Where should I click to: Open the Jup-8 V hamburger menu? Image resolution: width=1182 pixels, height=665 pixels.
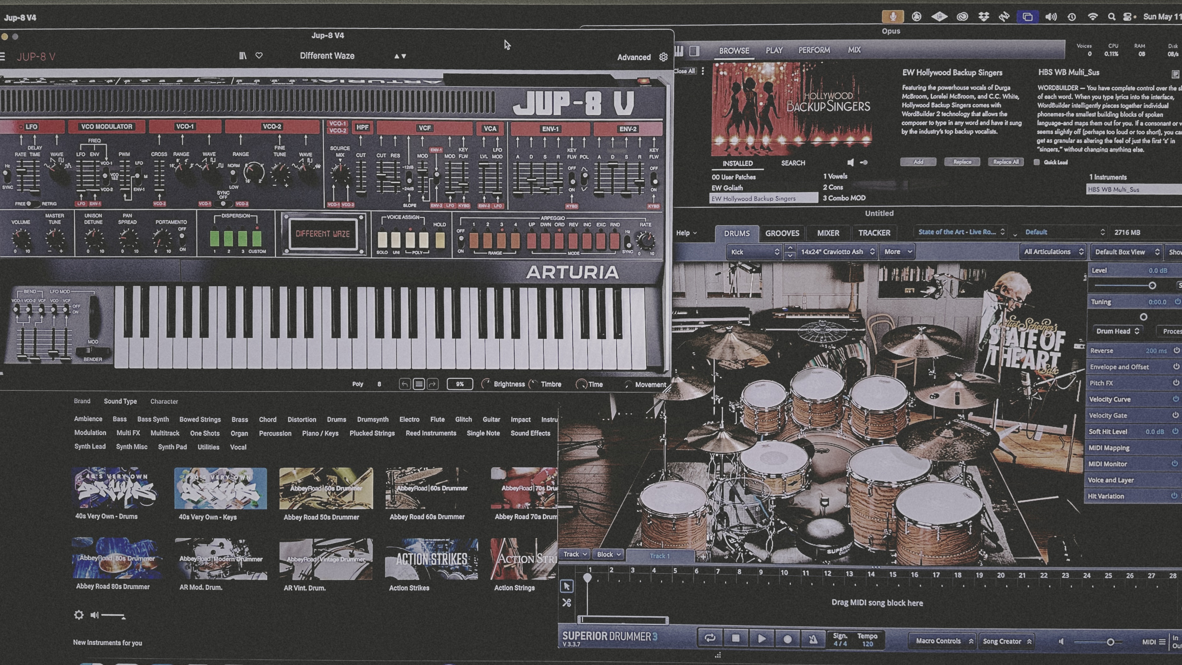(x=2, y=56)
